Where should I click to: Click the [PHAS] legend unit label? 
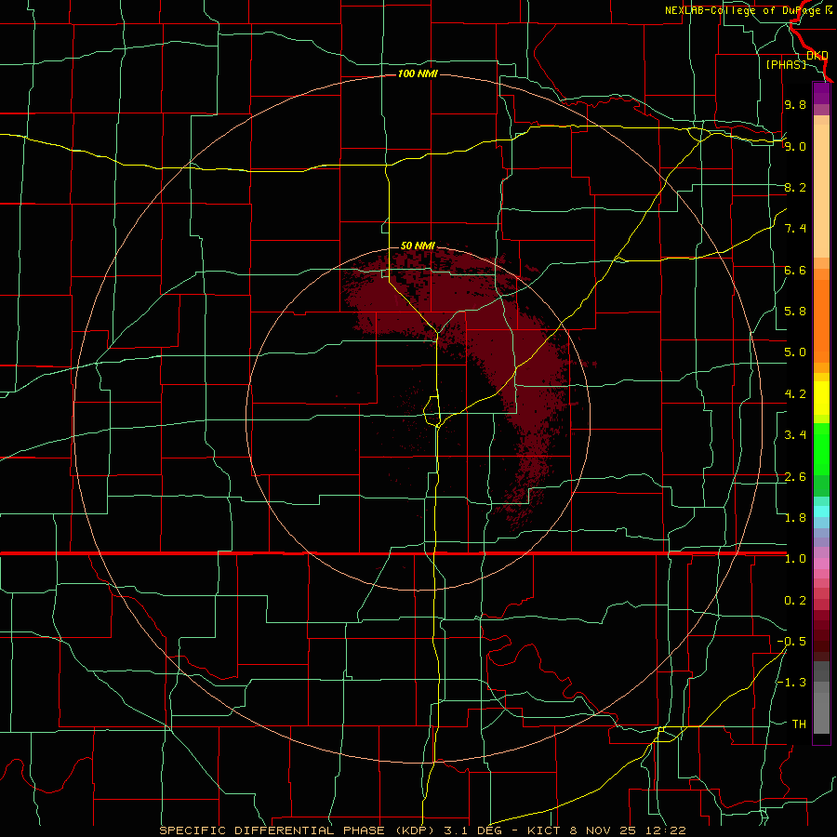tap(786, 64)
